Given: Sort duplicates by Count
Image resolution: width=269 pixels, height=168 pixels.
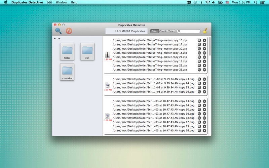Looking at the screenshot, I should (x=162, y=31).
